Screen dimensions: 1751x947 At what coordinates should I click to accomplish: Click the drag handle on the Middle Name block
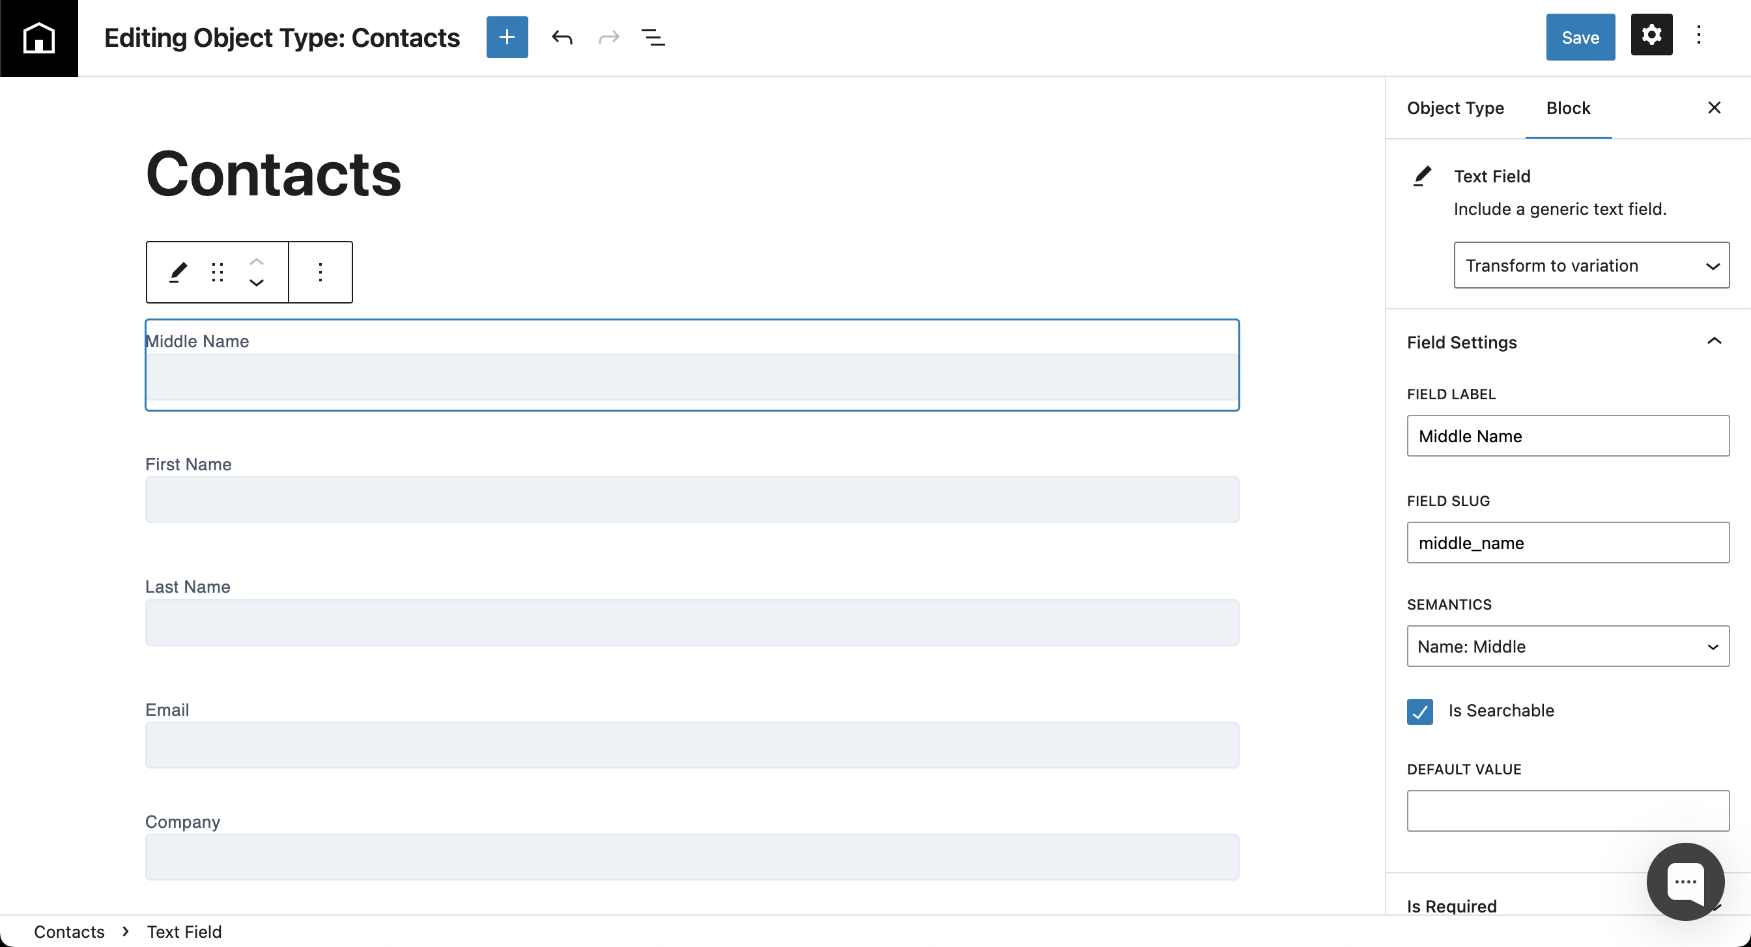click(x=217, y=272)
